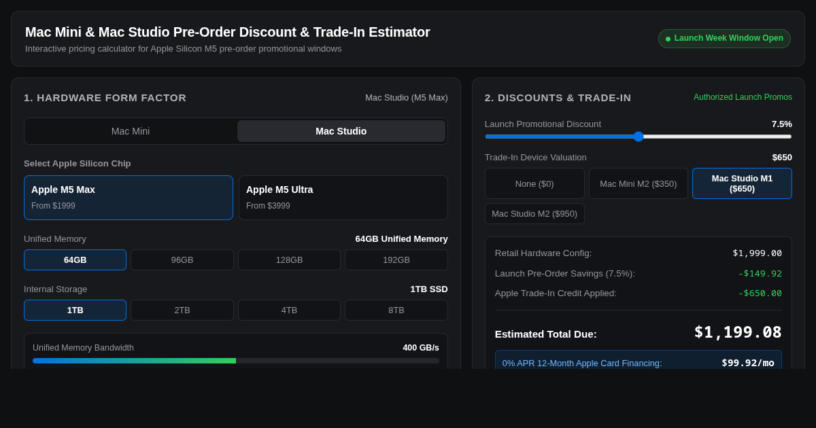
Task: Select 64GB unified memory option
Action: [75, 260]
